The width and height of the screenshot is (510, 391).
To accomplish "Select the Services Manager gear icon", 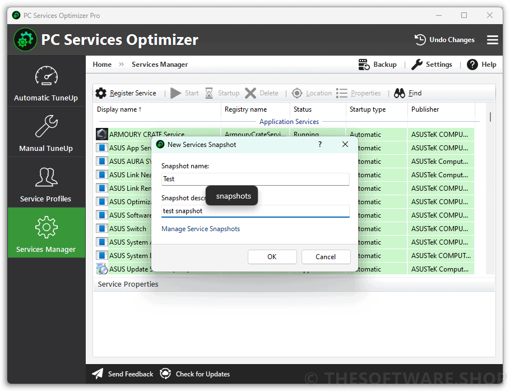I will pos(46,227).
